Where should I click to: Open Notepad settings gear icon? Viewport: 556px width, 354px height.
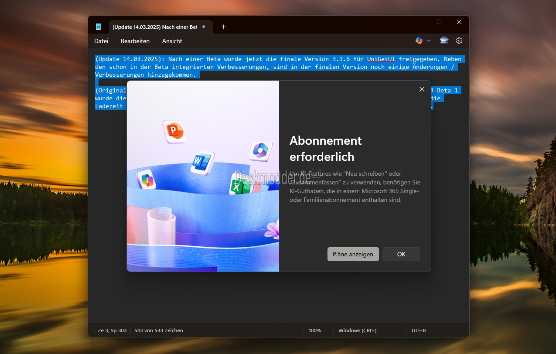click(x=459, y=41)
